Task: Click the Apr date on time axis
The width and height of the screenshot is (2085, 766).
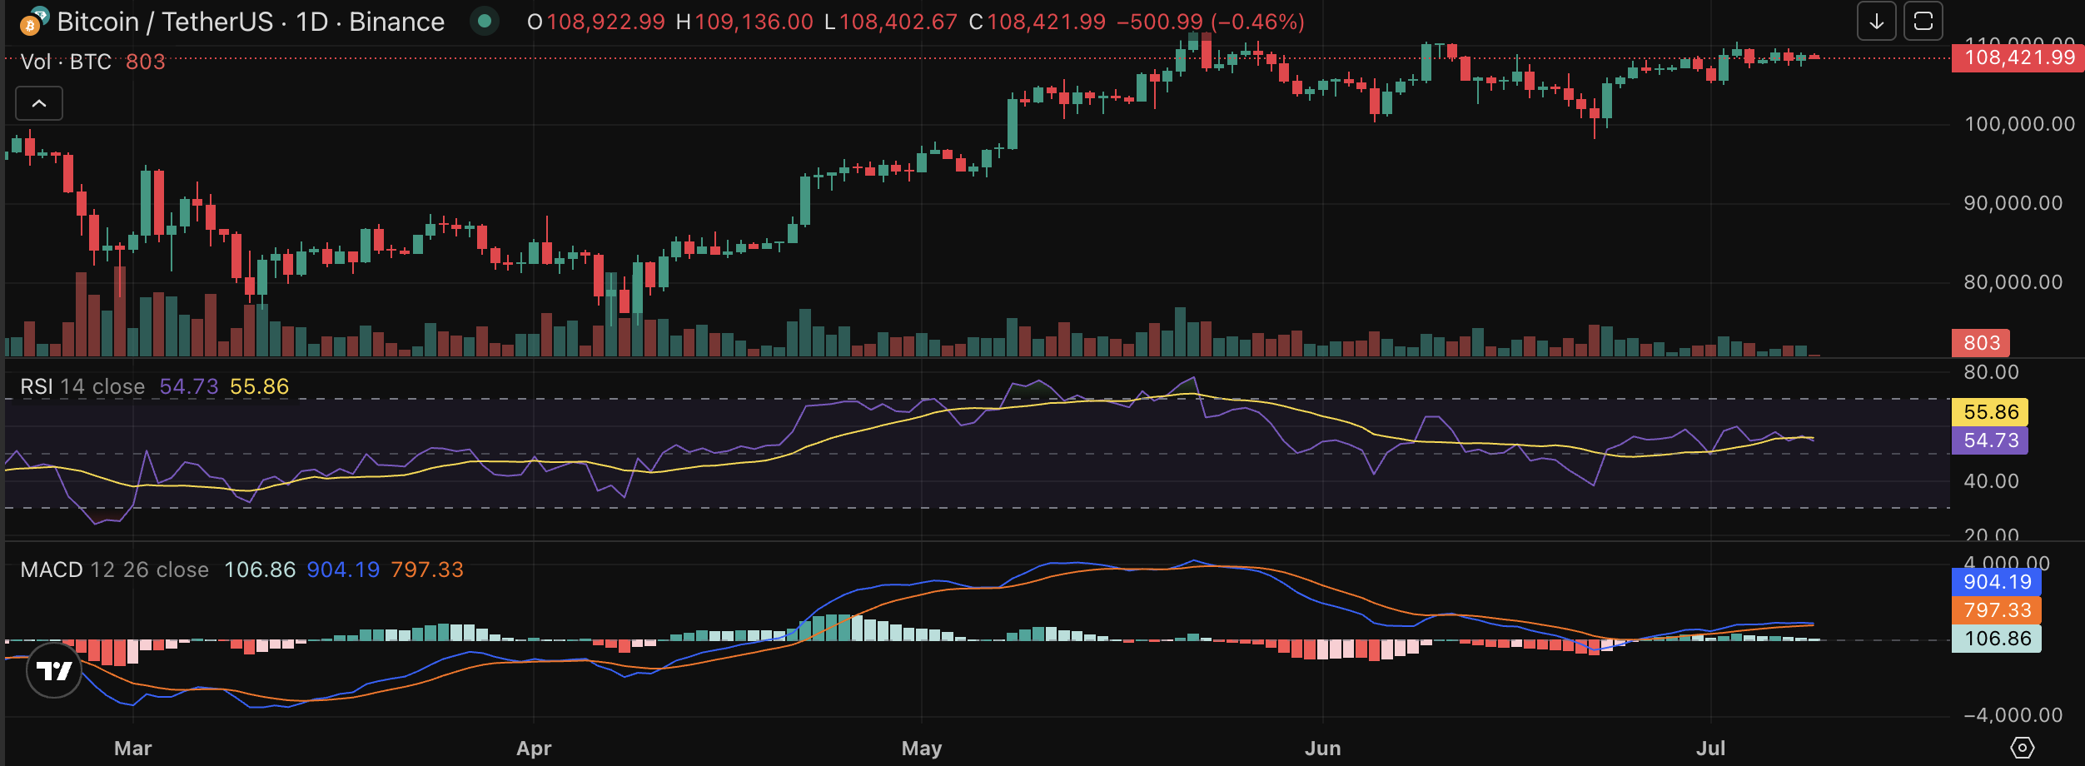Action: point(534,748)
